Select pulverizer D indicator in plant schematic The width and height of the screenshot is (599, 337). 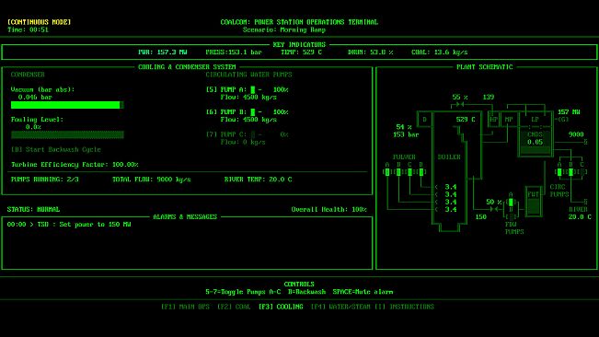click(421, 172)
